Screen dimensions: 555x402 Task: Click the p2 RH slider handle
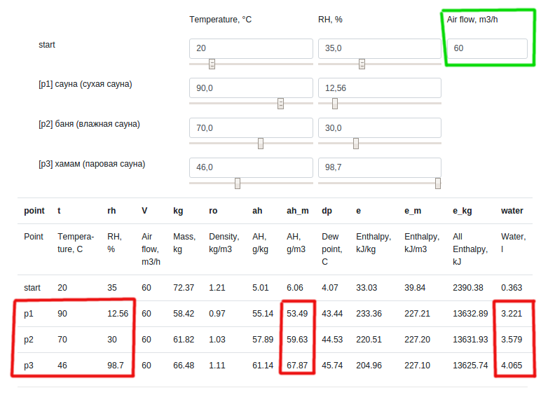356,144
